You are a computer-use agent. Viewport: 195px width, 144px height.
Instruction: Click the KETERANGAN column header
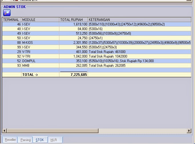[x=140, y=20]
